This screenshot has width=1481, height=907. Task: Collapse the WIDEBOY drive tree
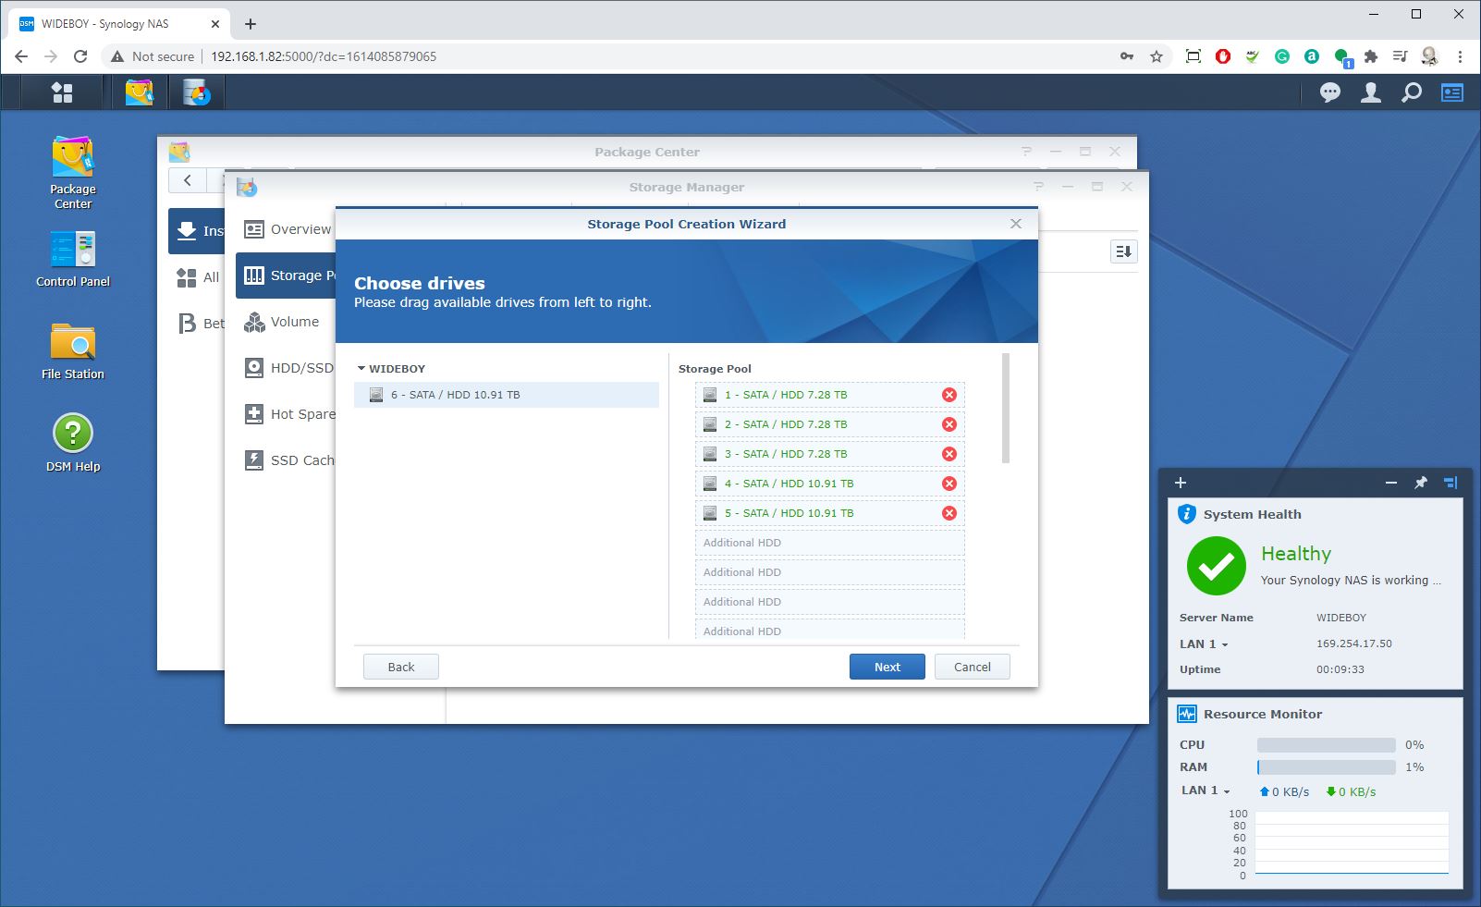click(x=361, y=368)
